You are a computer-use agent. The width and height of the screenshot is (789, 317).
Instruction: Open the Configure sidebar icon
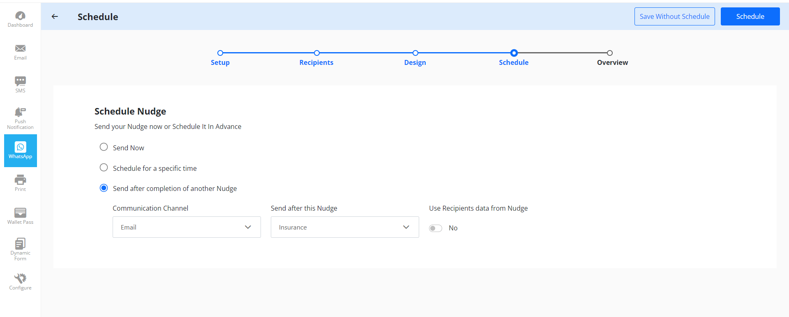[x=20, y=282]
